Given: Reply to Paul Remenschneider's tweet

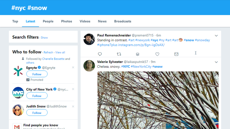Looking at the screenshot, I should (x=100, y=54).
